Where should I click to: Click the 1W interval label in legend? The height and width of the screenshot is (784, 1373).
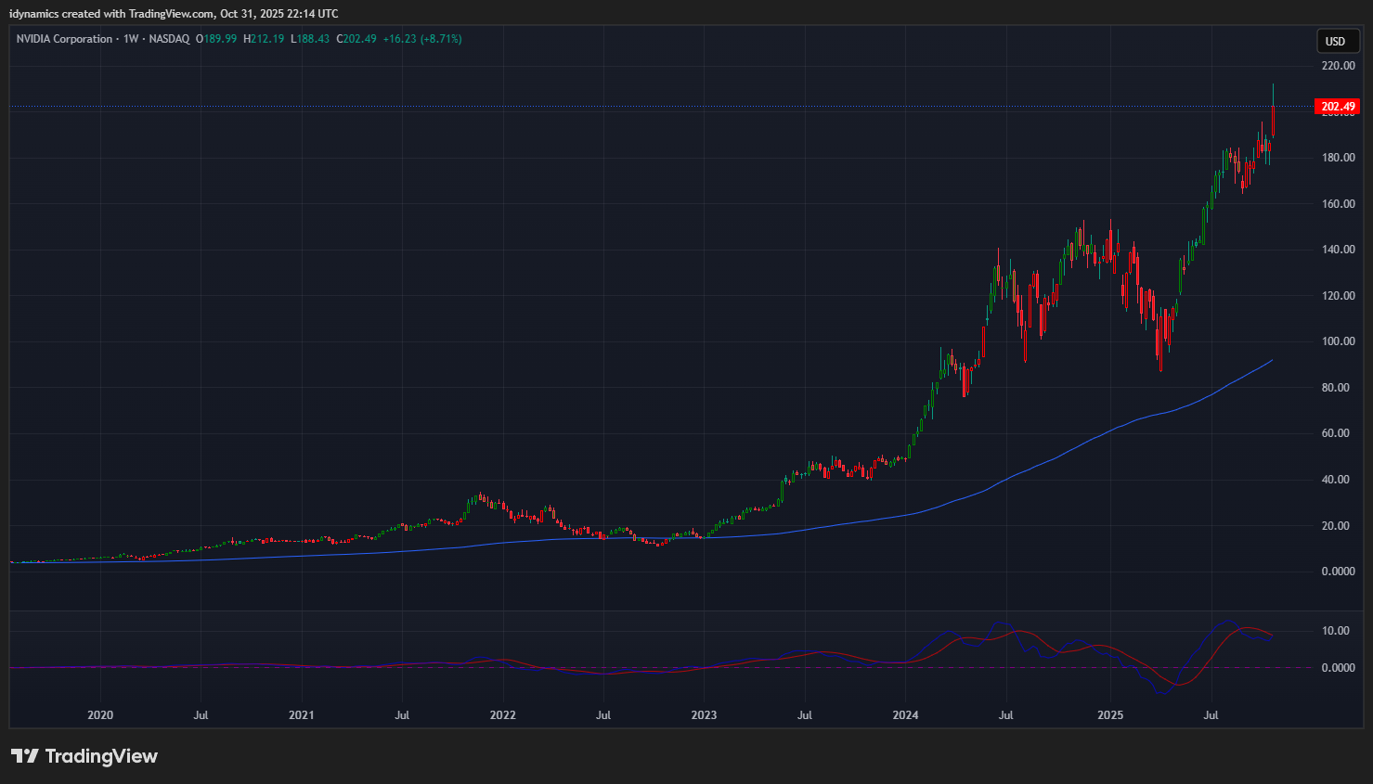(131, 39)
